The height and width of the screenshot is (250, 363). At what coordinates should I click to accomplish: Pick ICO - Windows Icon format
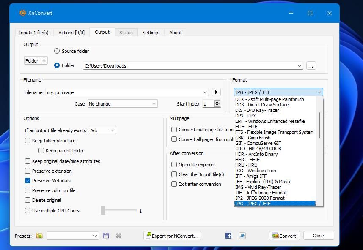(x=275, y=171)
